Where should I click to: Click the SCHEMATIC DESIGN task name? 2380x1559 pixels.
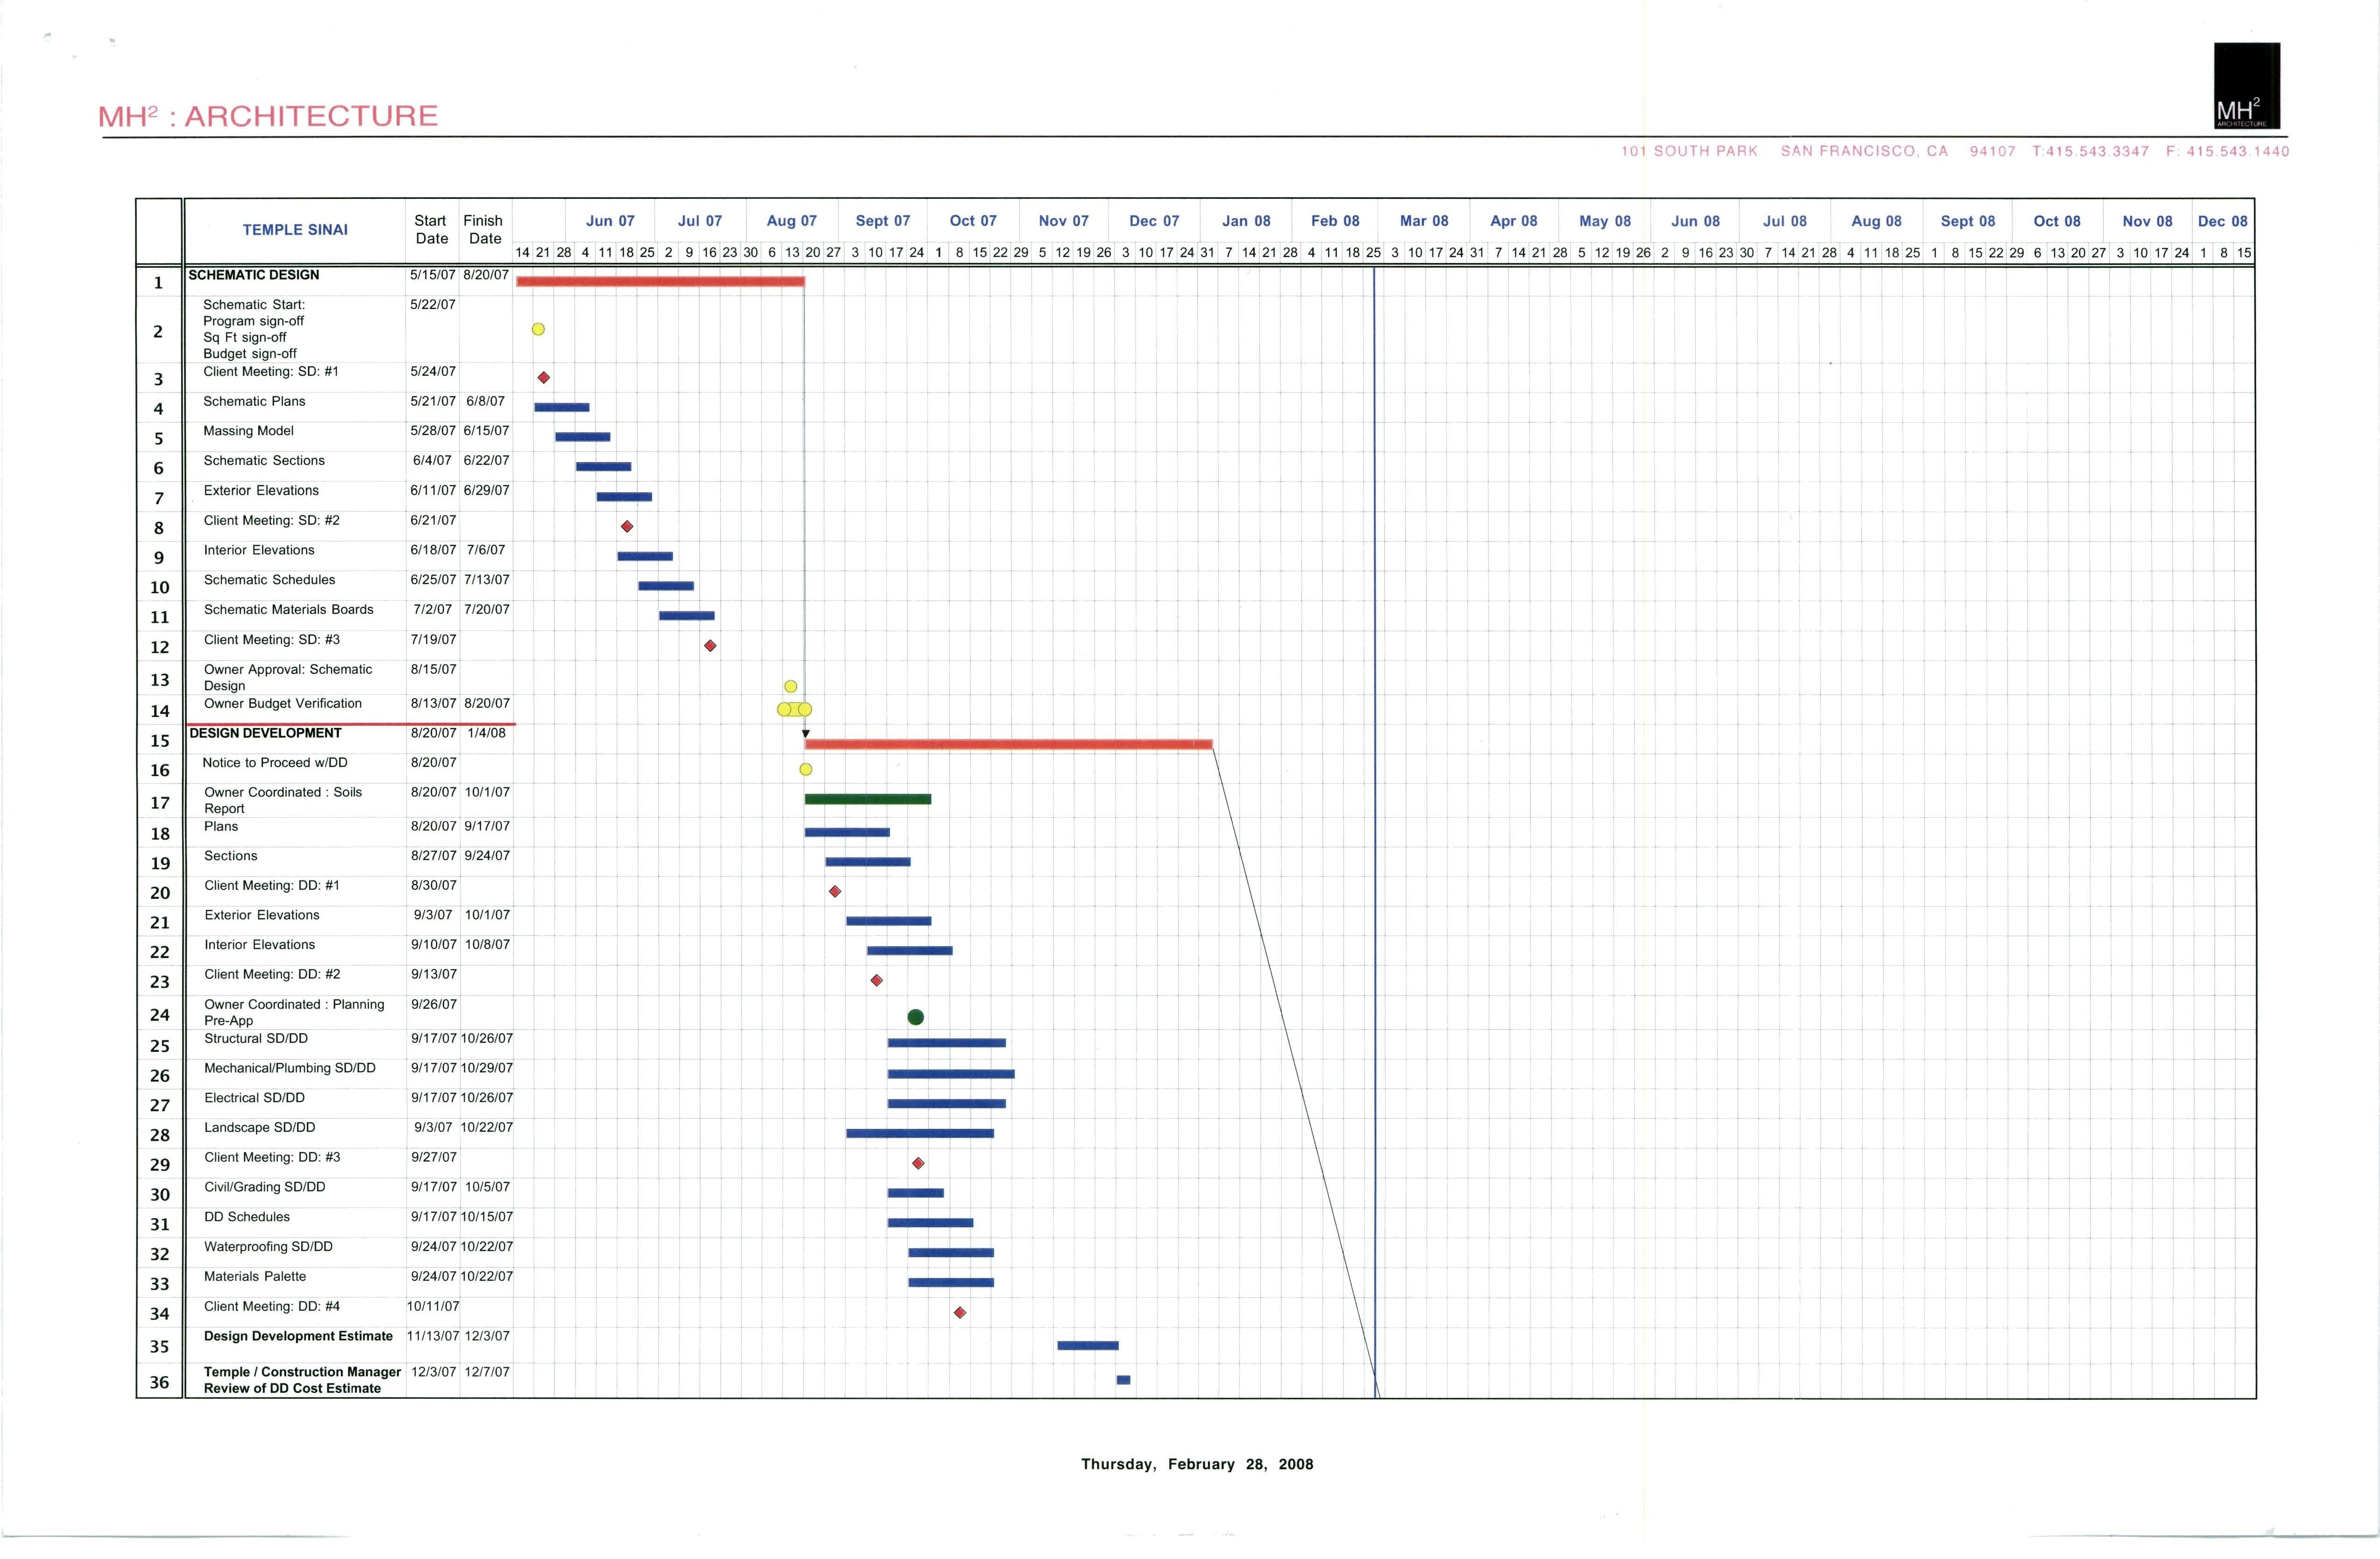point(254,275)
